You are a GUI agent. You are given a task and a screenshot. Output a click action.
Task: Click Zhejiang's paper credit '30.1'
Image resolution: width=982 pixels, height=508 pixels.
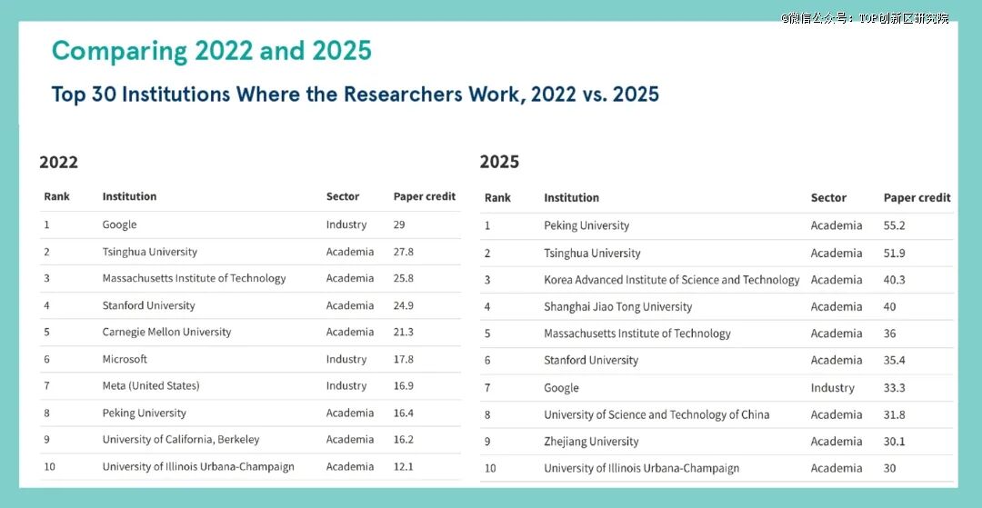pos(895,442)
